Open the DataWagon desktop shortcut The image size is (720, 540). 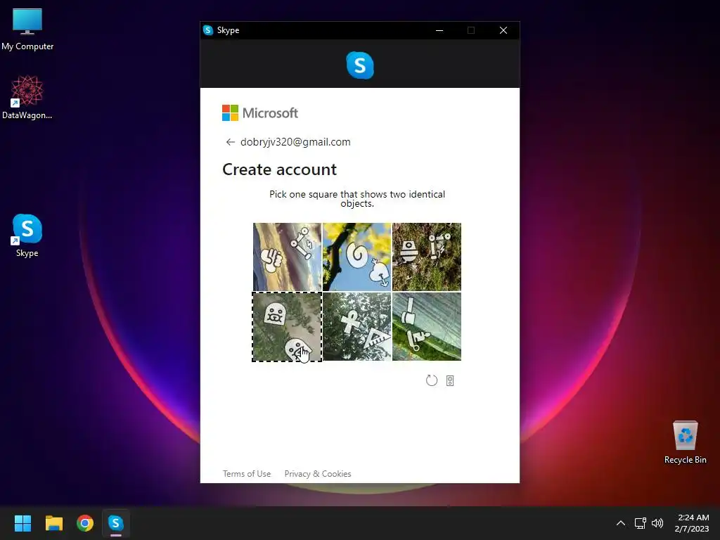(x=27, y=97)
